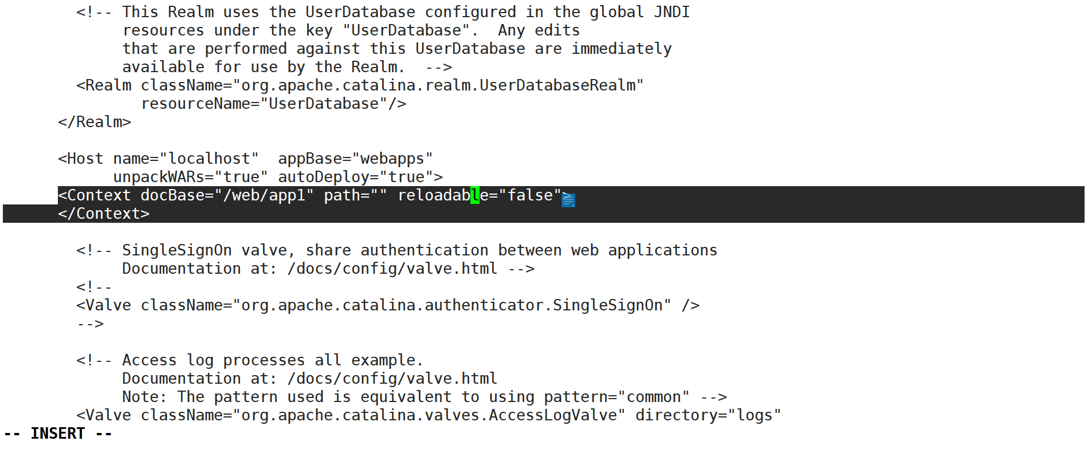The width and height of the screenshot is (1088, 449).
Task: Click the path="" attribute in Context
Action: [355, 195]
